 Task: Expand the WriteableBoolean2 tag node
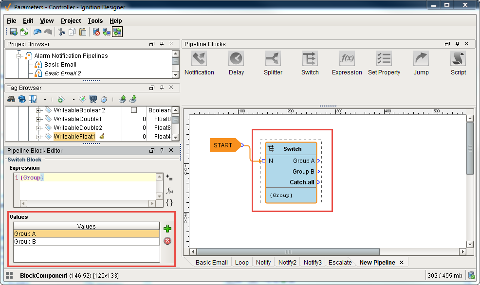coord(38,110)
